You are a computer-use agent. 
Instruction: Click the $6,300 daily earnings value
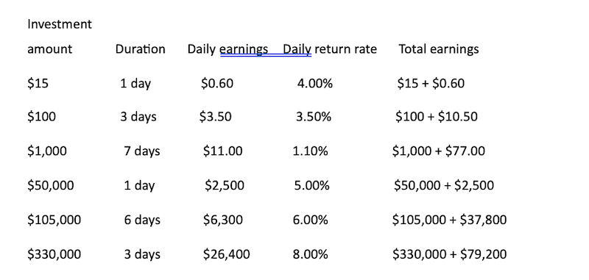(x=223, y=220)
